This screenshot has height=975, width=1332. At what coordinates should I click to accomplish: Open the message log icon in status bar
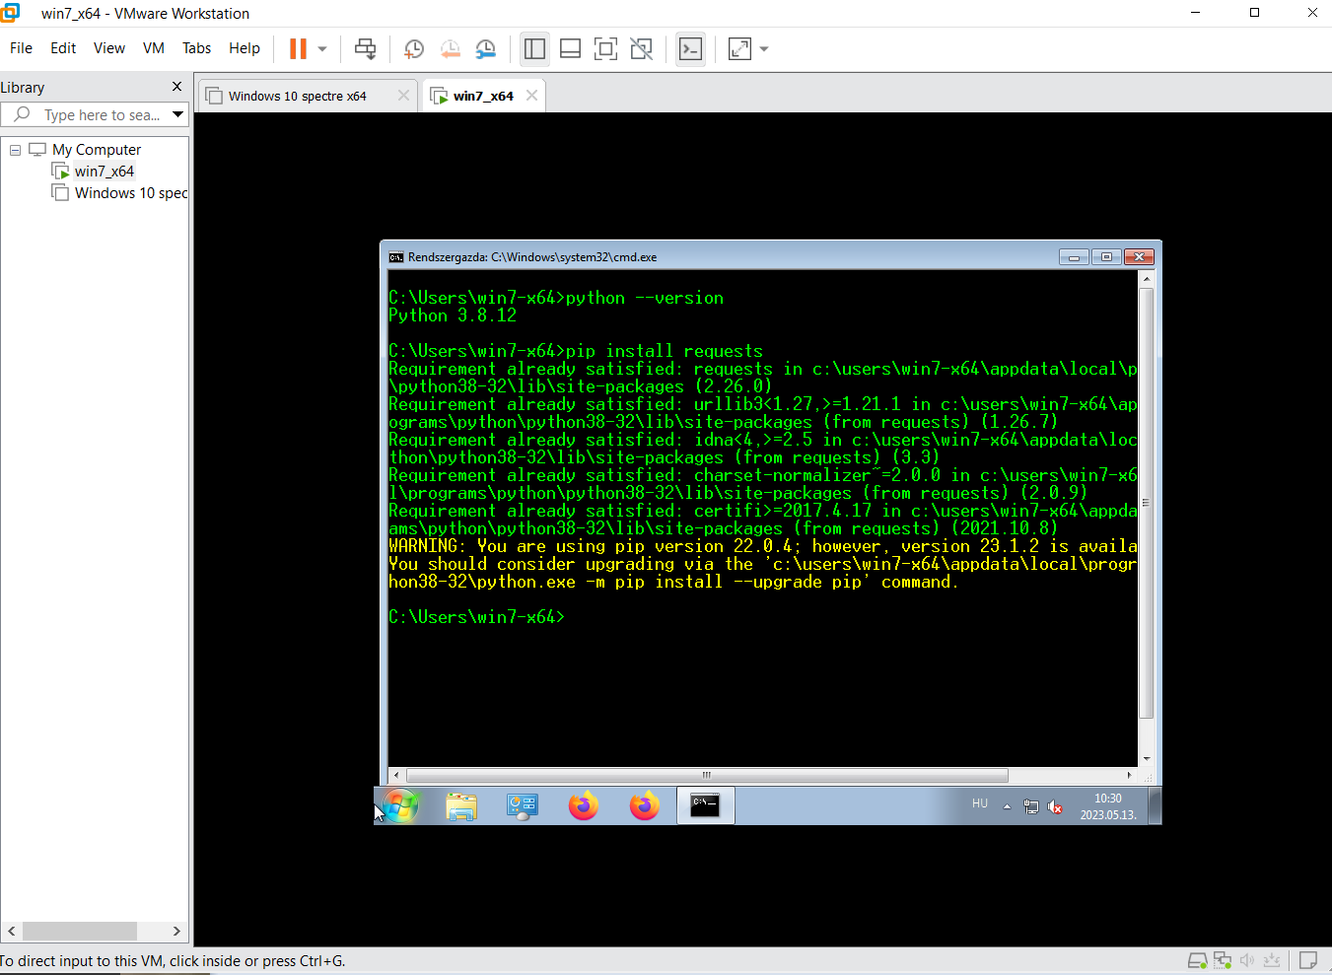(1308, 960)
